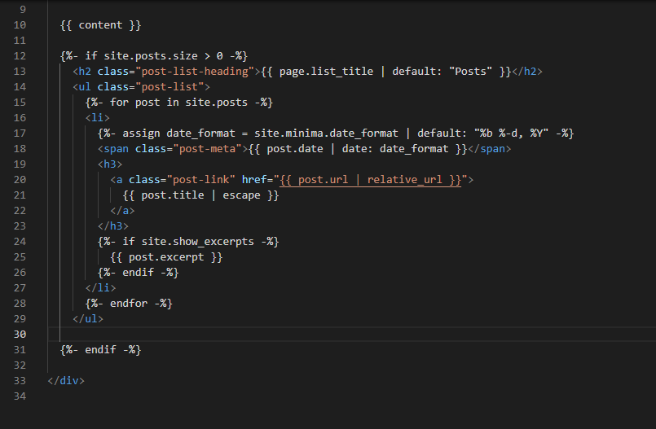Click line number 20 in the gutter

tap(20, 180)
